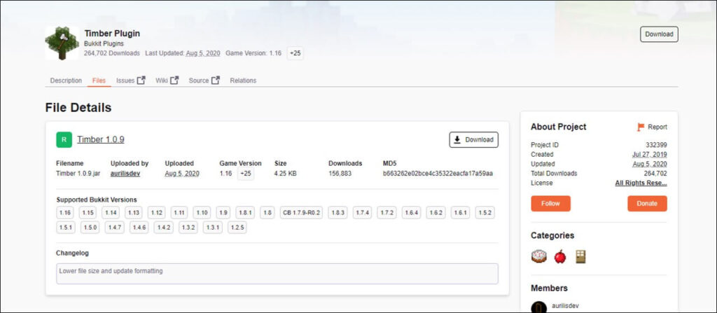Select the 1.11 Bukkit version tag
The width and height of the screenshot is (717, 313).
(179, 213)
